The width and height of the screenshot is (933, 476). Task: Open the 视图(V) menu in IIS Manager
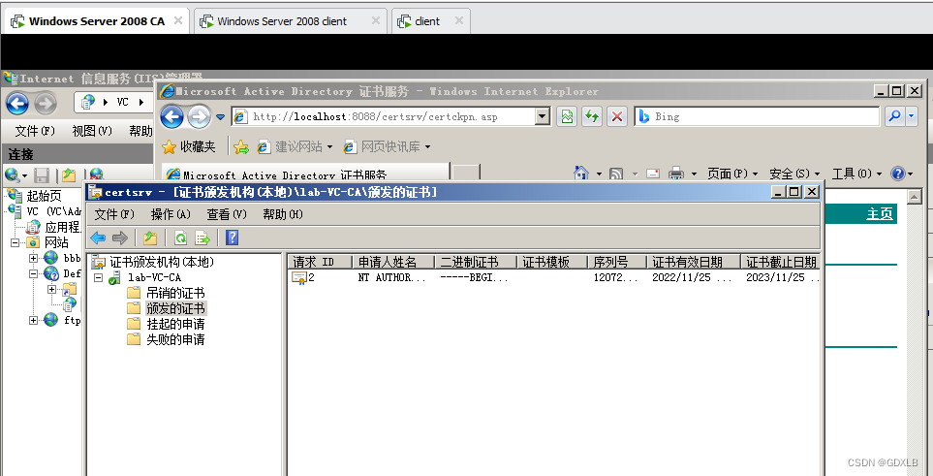coord(92,131)
